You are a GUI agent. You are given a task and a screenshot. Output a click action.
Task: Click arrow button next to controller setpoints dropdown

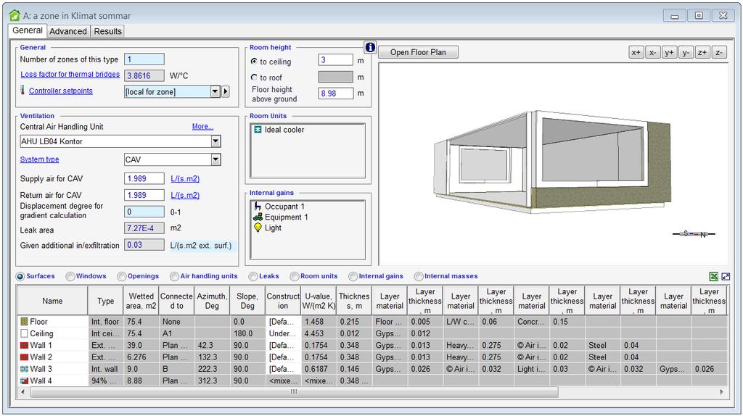(x=226, y=91)
